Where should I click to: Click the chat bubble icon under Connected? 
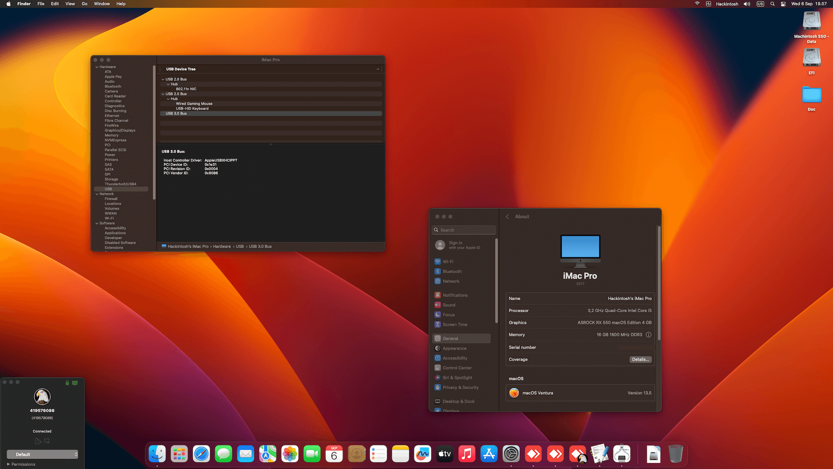point(47,441)
